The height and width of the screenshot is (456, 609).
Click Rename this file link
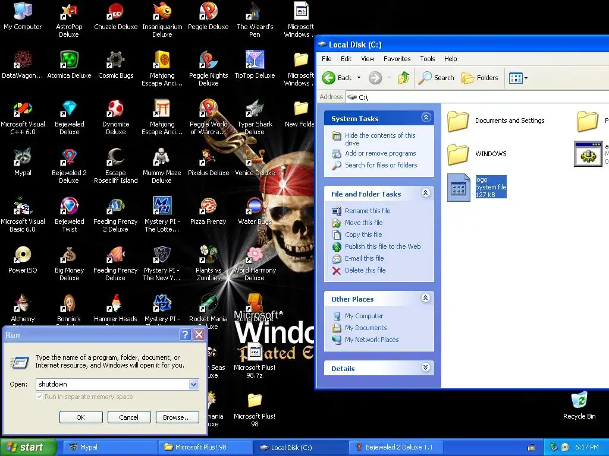368,211
